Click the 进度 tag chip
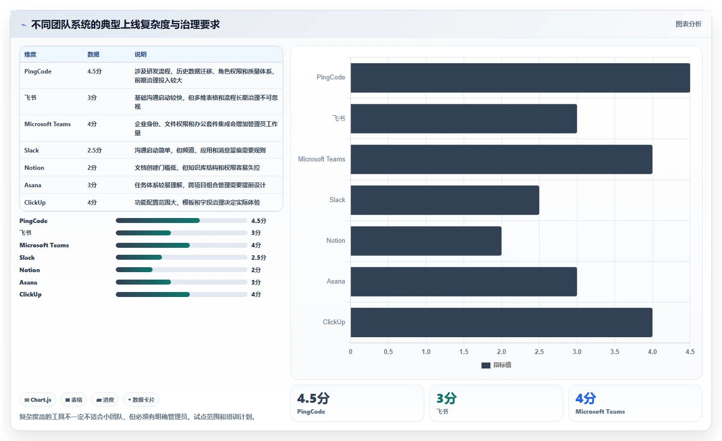 (x=105, y=400)
